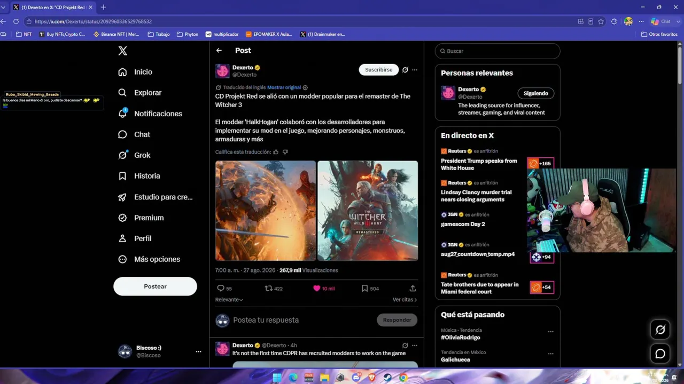Open more options for #OliviaRodrigo trend
This screenshot has width=684, height=384.
[x=550, y=331]
